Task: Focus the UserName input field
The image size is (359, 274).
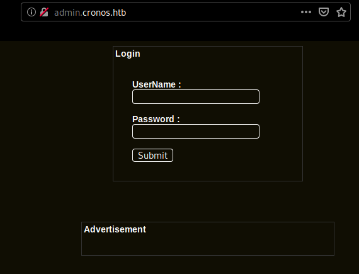Action: (196, 96)
